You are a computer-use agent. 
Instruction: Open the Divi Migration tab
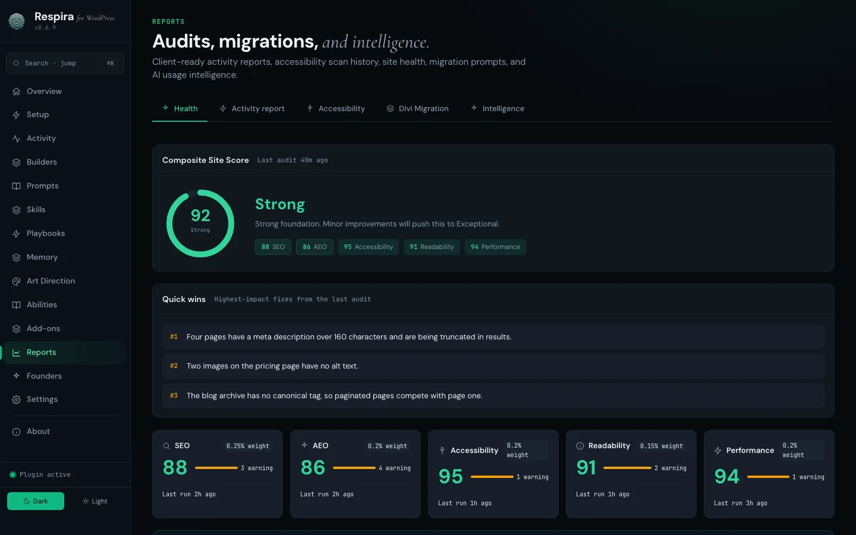pos(417,108)
